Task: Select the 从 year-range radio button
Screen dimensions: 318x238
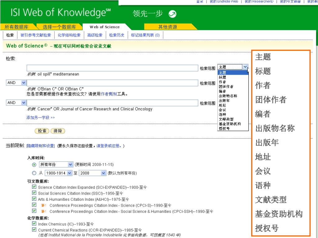Action: (34, 173)
